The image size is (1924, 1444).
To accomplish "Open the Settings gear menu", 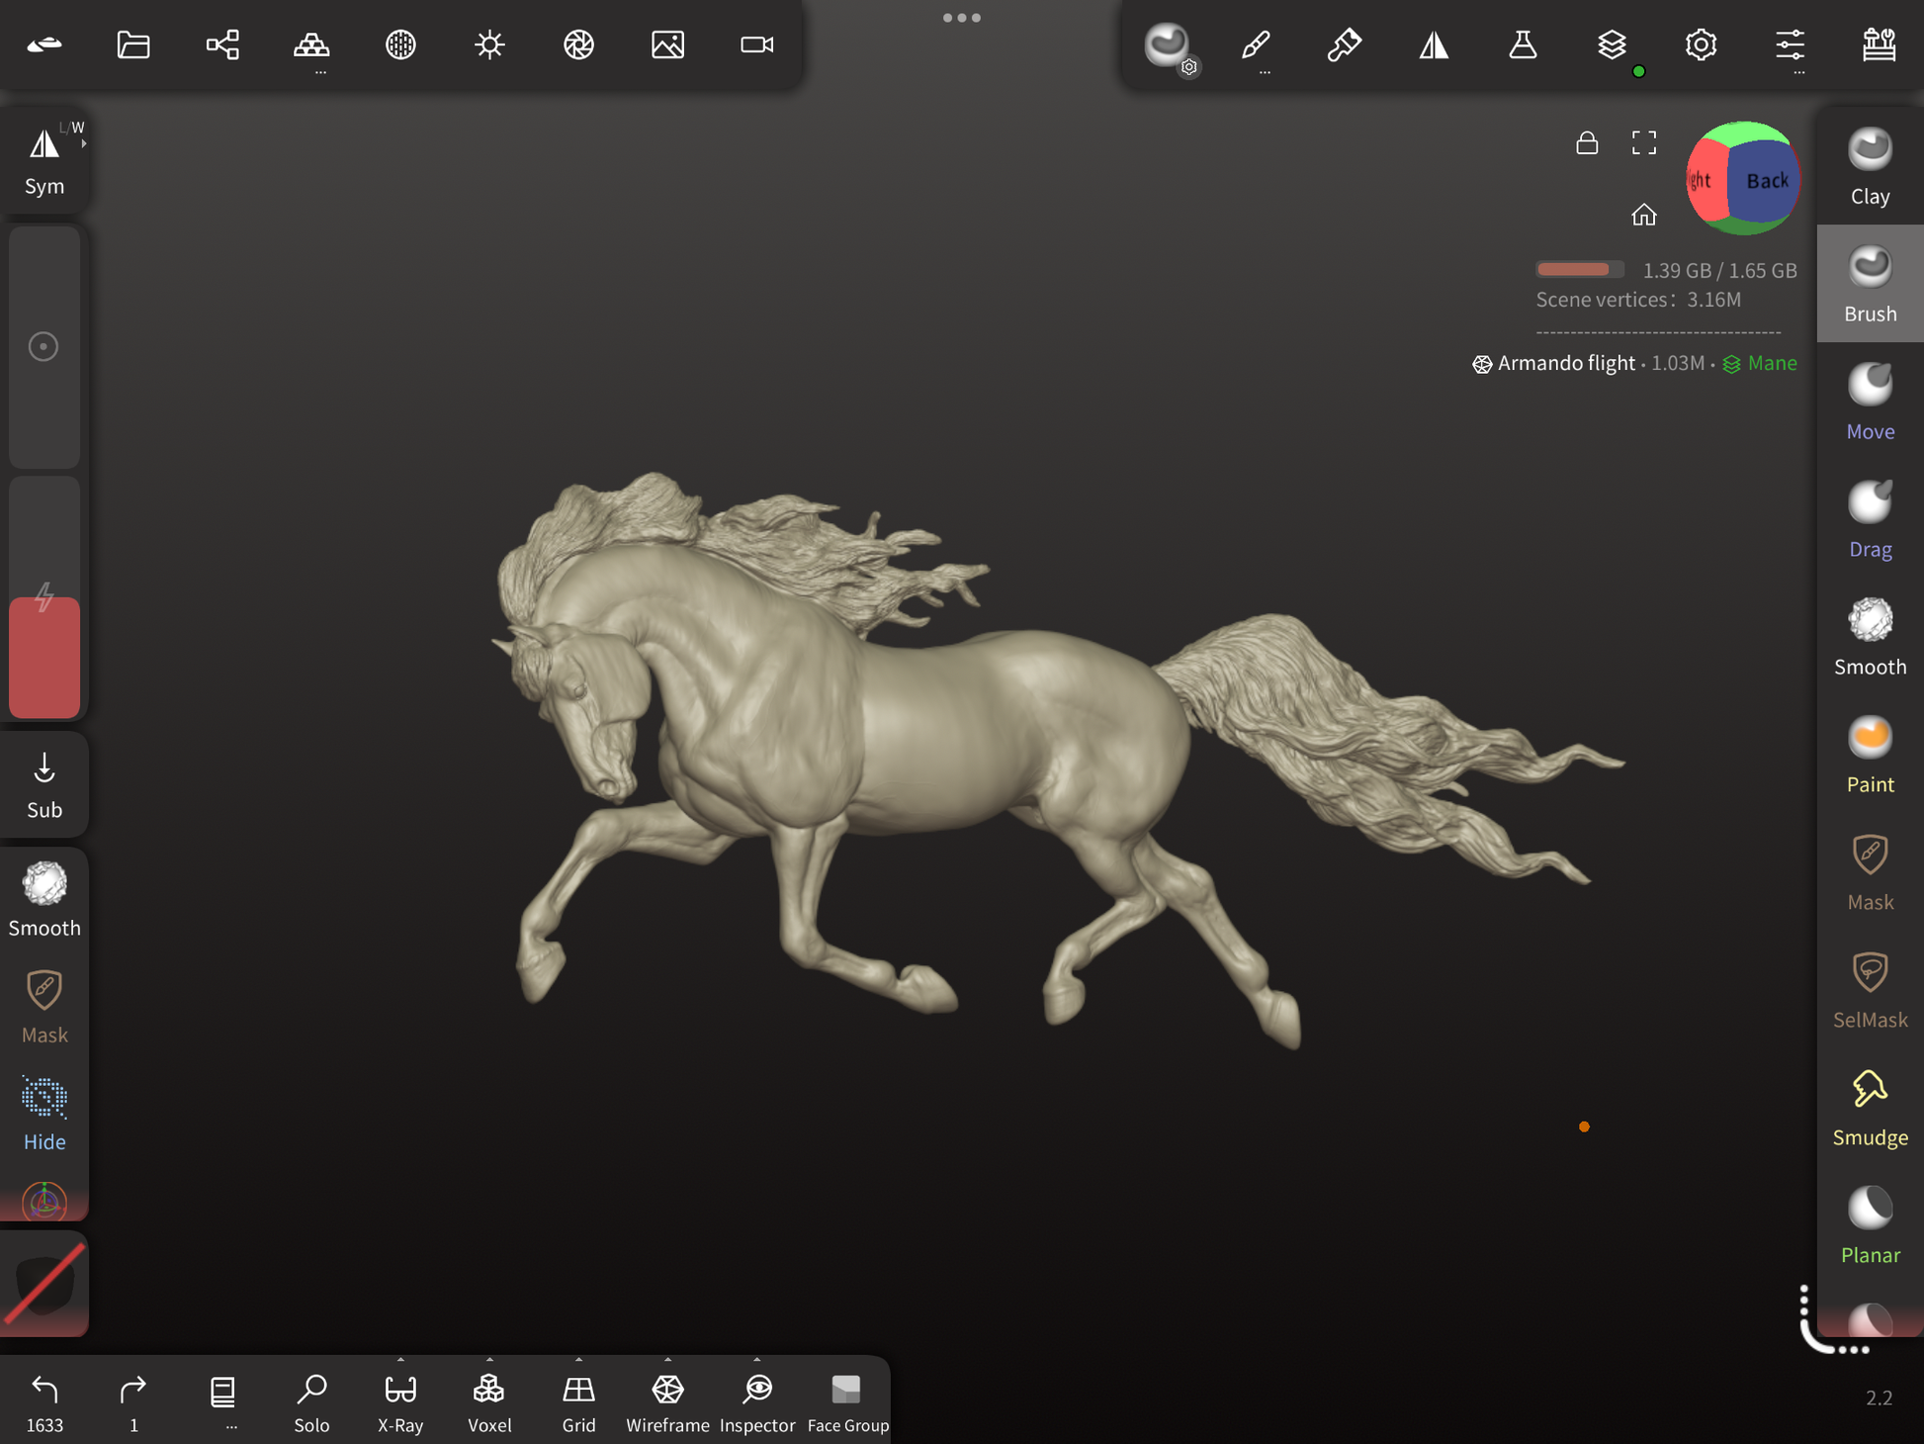I will pos(1701,45).
